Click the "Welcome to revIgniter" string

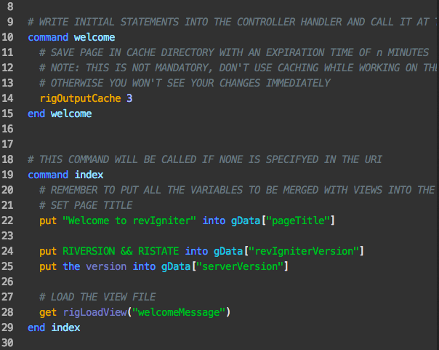pyautogui.click(x=129, y=220)
